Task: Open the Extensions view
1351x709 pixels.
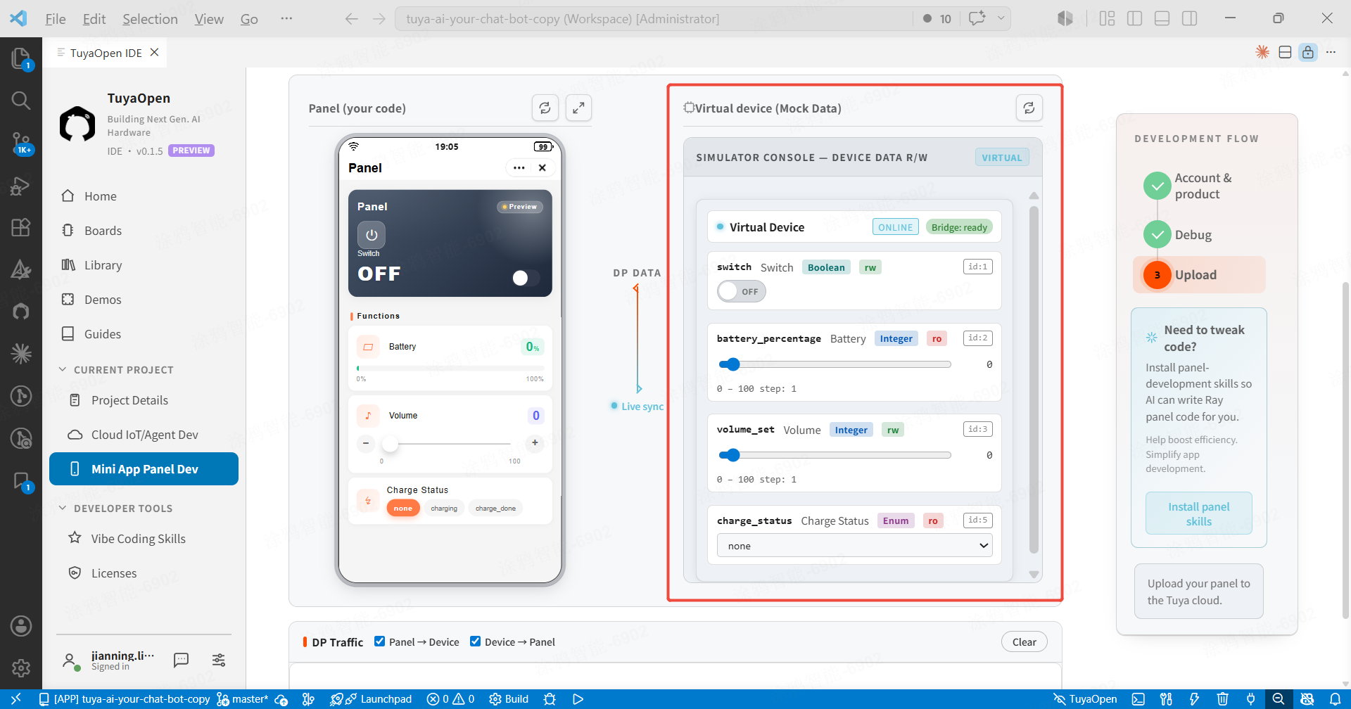Action: pos(20,227)
